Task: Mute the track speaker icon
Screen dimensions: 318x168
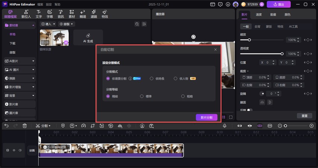Action: pos(20,150)
